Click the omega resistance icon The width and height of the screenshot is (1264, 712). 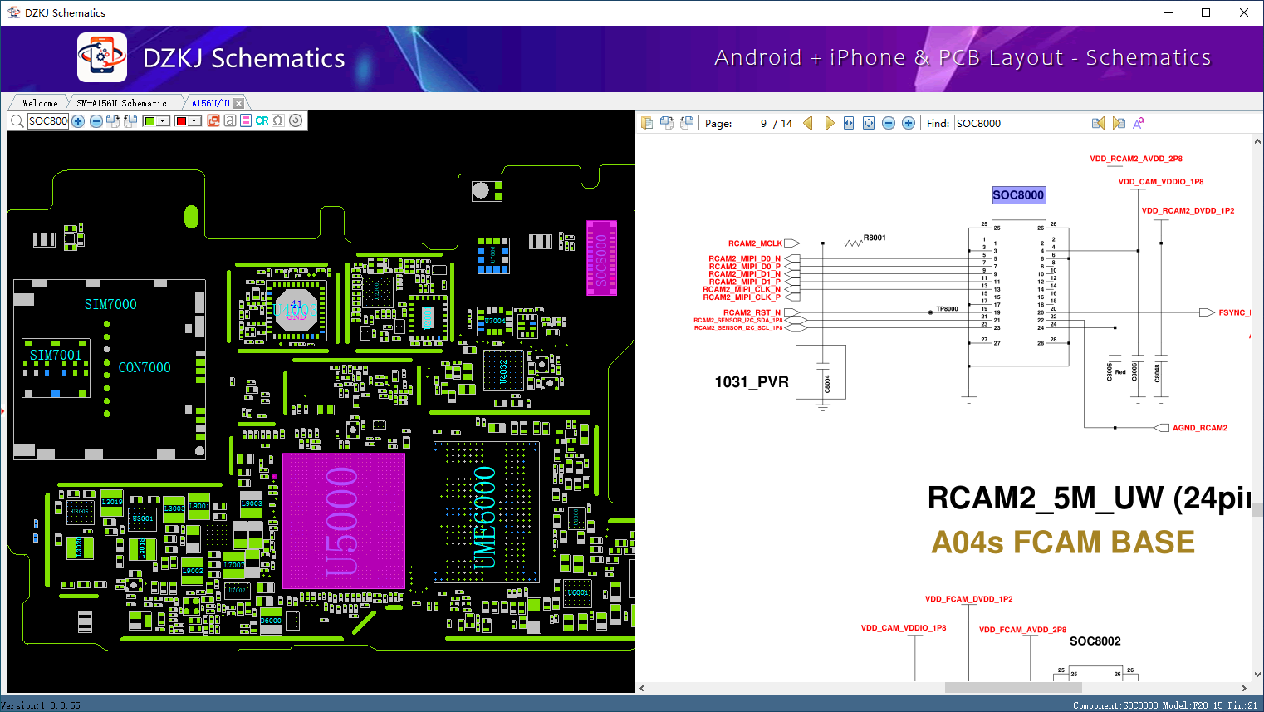pos(278,121)
